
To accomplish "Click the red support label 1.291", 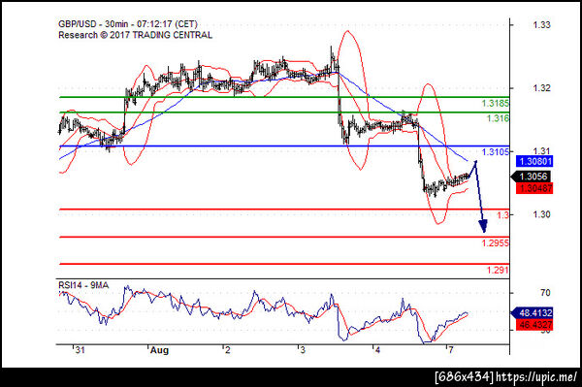I will (x=498, y=270).
